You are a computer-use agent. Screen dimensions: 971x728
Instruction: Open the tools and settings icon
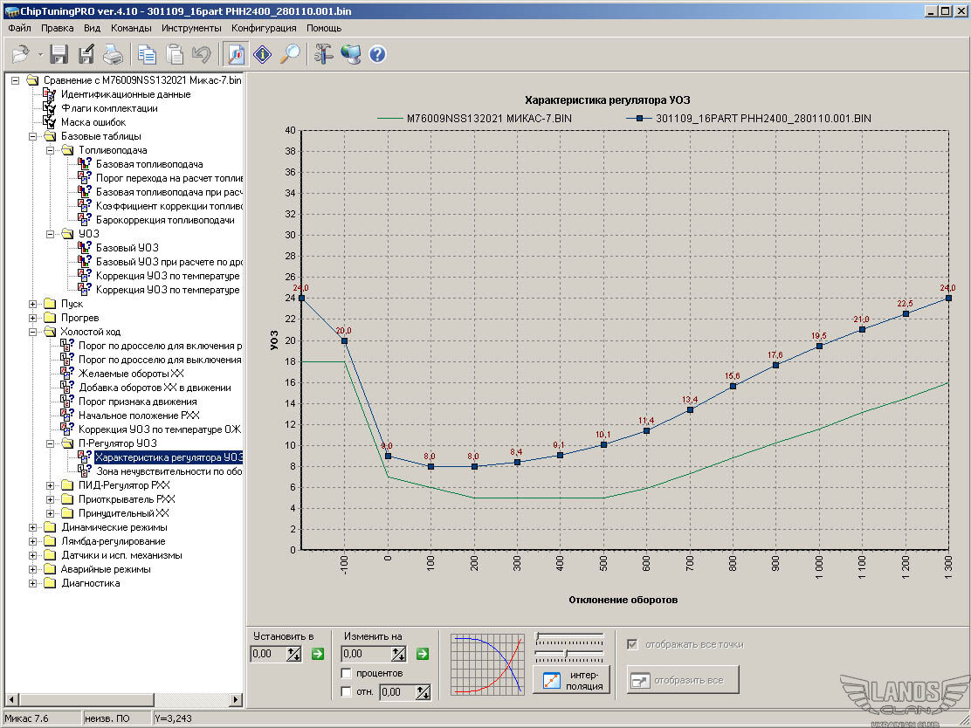point(324,55)
